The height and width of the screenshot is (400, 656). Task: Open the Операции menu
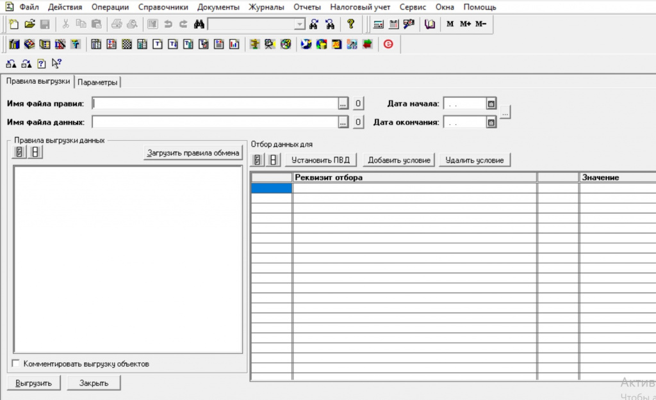[110, 7]
